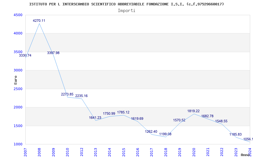The height and width of the screenshot is (158, 253).
Task: Click the 1199.08 data label
Action: click(x=165, y=134)
